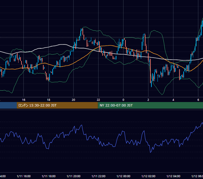The image size is (203, 179).
Task: Select the NY 22:00-07:00 JST session bar
Action: [150, 105]
